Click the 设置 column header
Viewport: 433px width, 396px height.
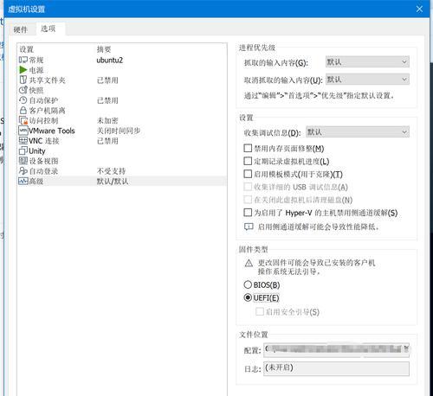(27, 49)
